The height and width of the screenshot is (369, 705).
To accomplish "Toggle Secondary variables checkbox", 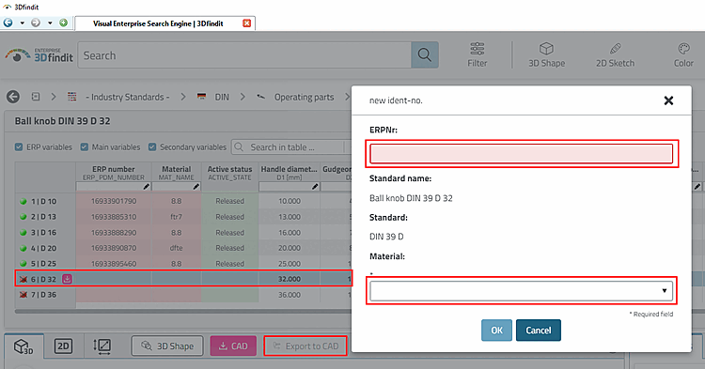I will click(x=152, y=146).
